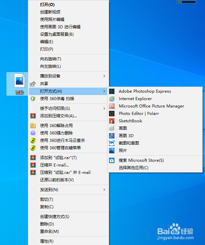
Task: Rotate image with 向左旋转(L)
Action: pos(50,66)
